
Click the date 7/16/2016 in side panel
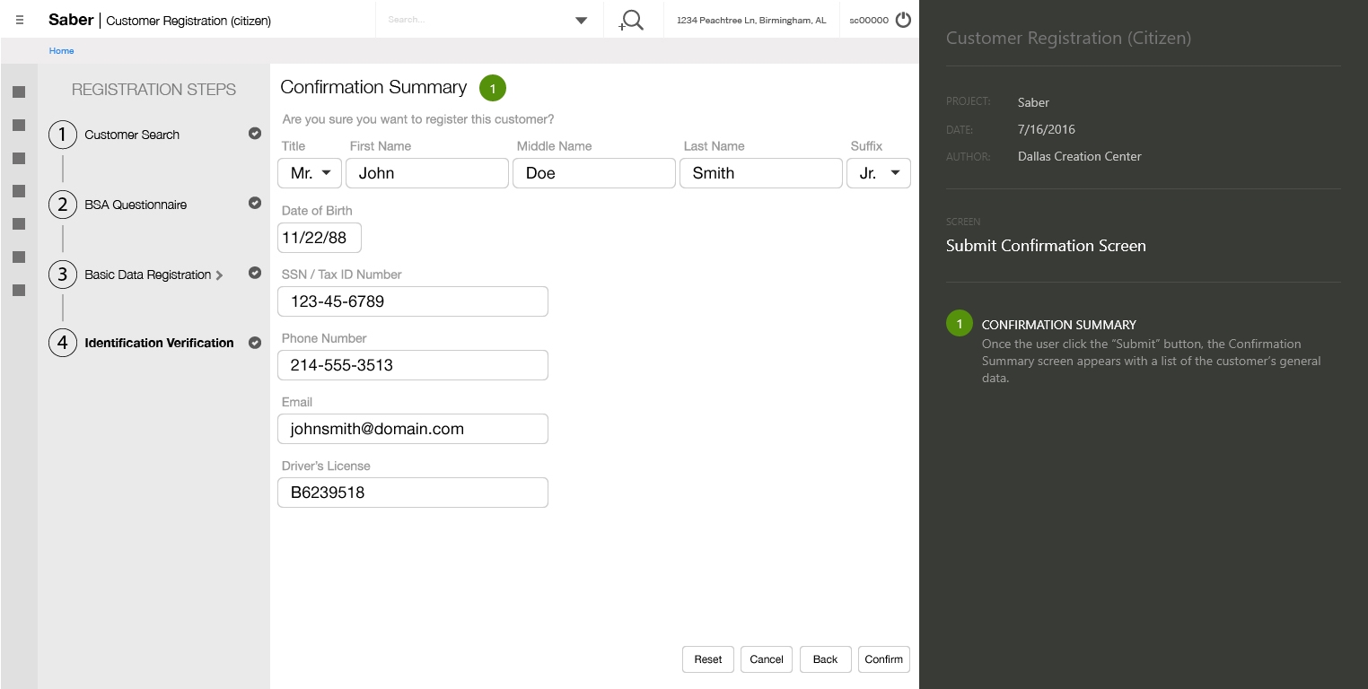1047,129
